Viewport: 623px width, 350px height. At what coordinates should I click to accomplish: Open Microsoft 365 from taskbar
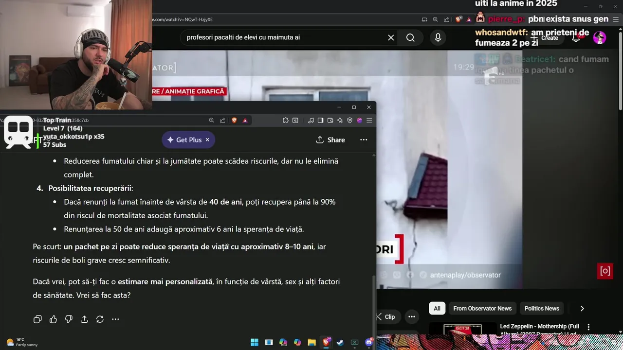283,342
